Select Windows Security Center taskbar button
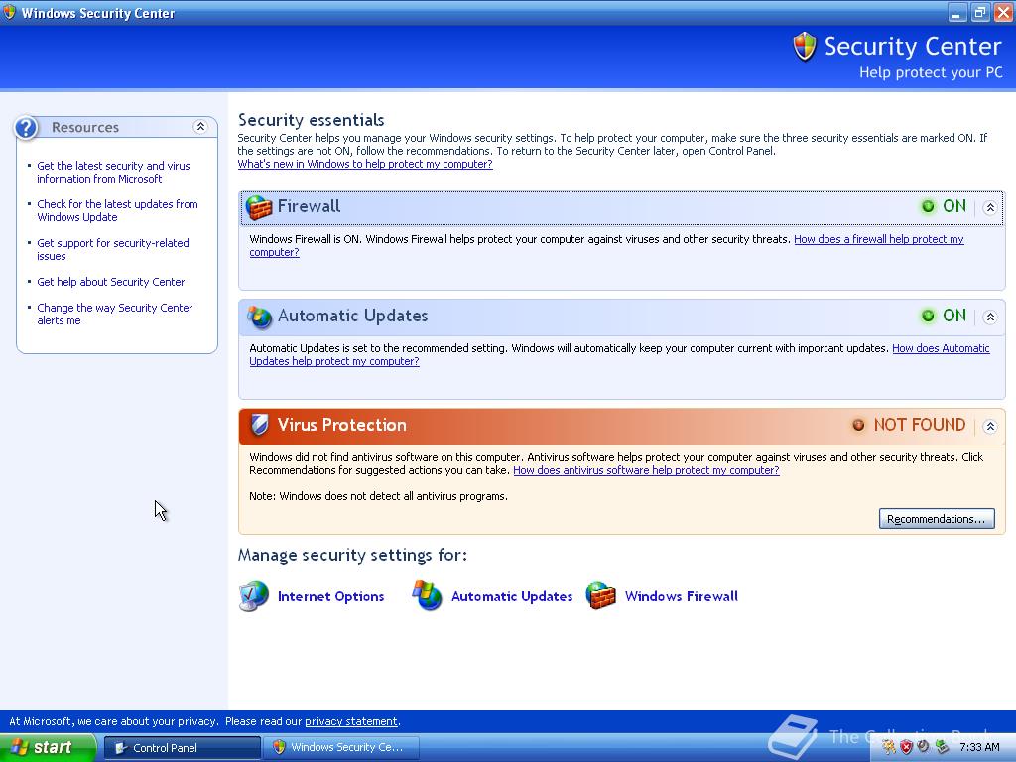 (x=341, y=748)
